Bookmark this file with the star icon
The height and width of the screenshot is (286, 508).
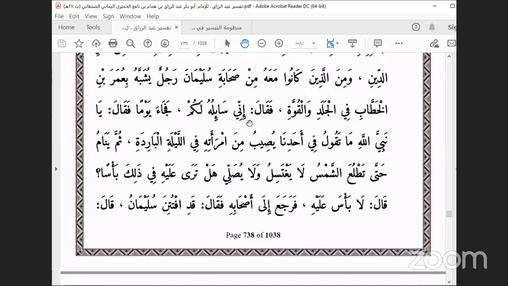[79, 43]
